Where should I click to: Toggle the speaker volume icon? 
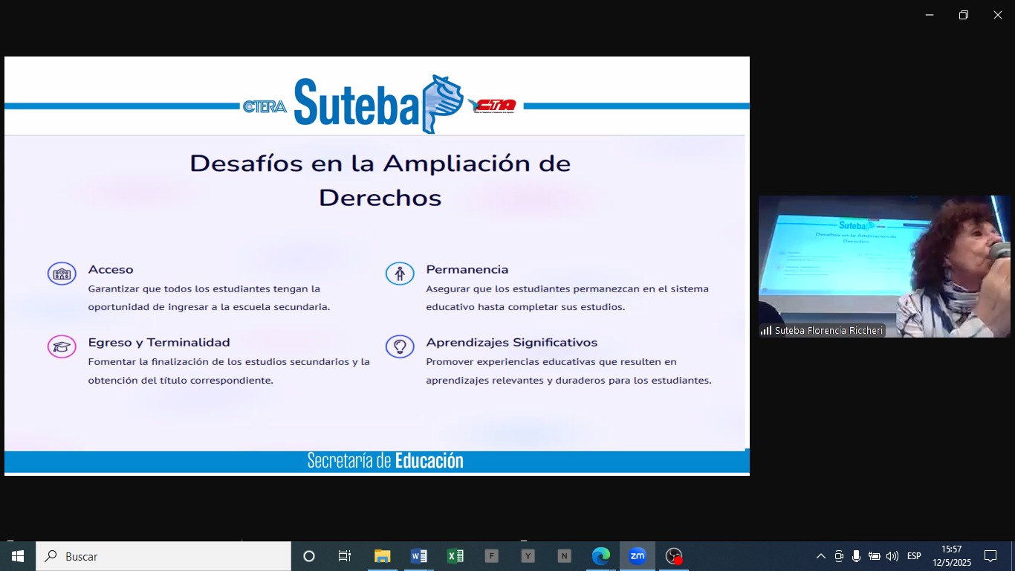click(x=892, y=556)
